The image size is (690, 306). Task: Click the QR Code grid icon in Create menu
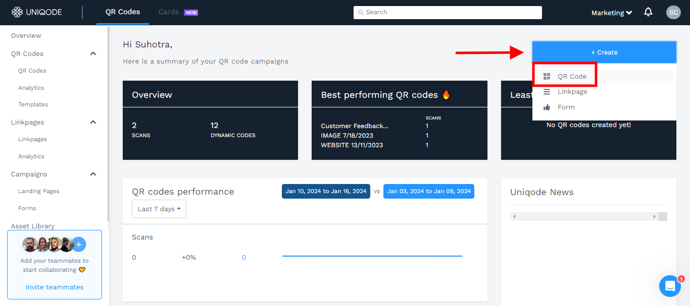coord(547,76)
